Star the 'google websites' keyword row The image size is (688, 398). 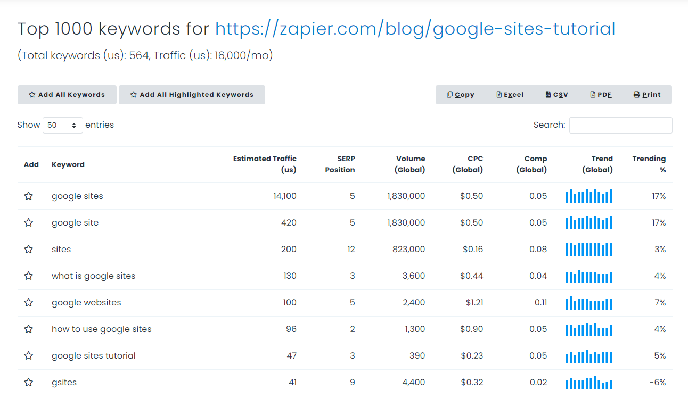[x=29, y=303]
